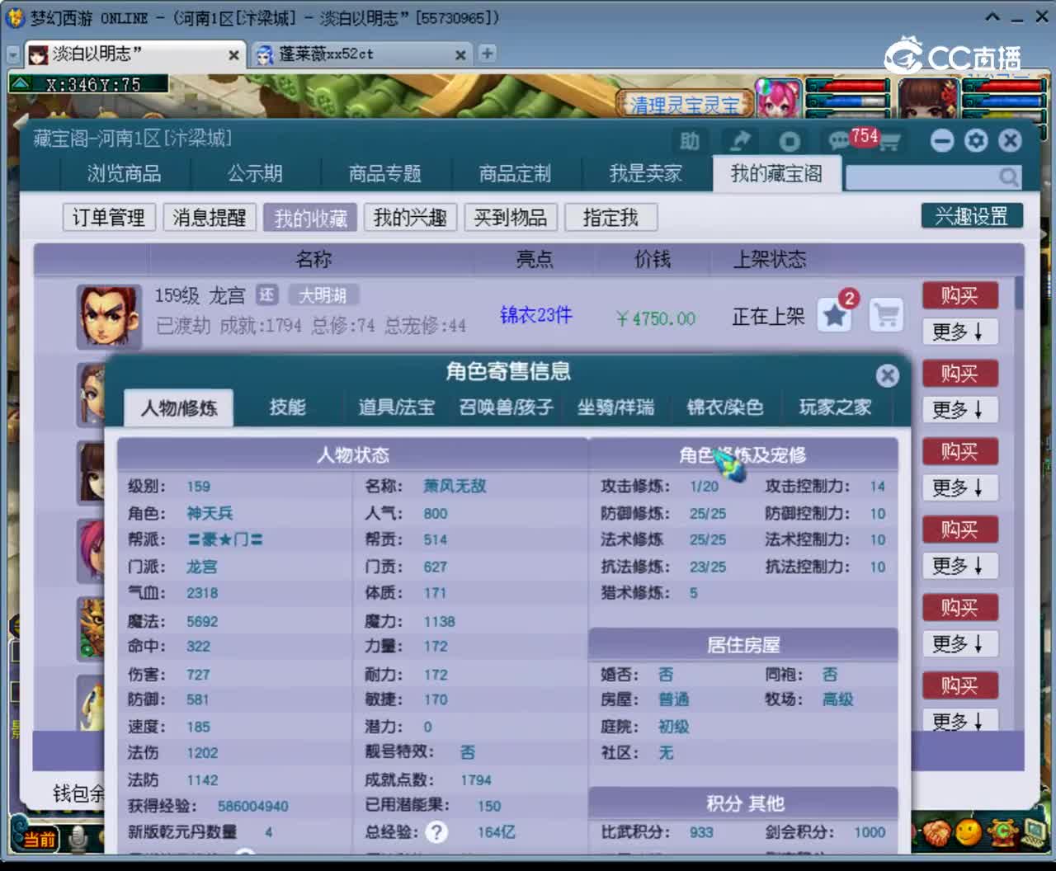Click the 兴趣设置 button

tap(972, 216)
